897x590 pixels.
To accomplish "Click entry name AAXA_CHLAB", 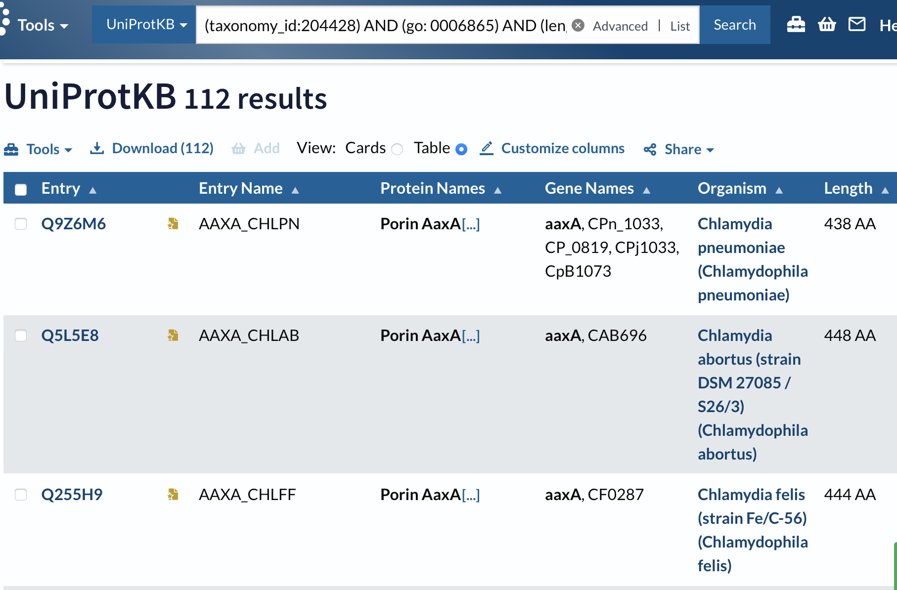I will click(249, 336).
